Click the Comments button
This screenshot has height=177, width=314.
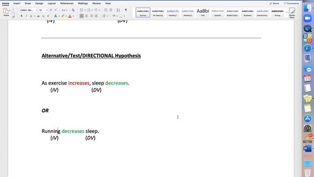pos(291,3)
